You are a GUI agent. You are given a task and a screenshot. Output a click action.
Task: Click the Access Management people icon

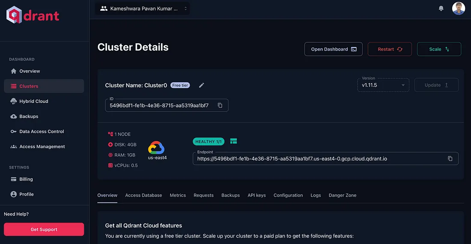pos(14,146)
